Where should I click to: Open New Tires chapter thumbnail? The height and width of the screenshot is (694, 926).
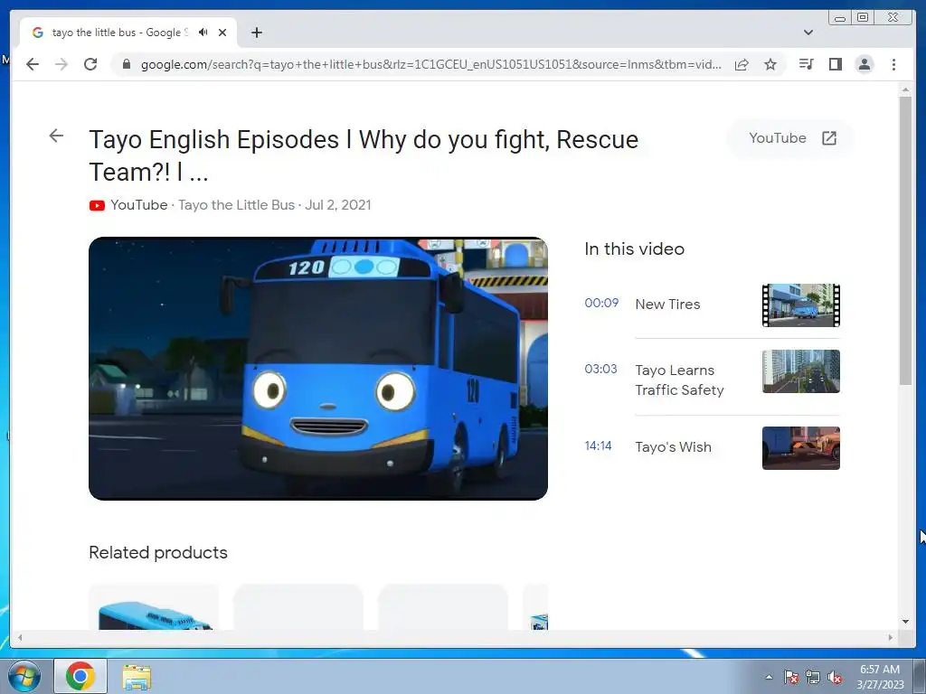coord(801,305)
